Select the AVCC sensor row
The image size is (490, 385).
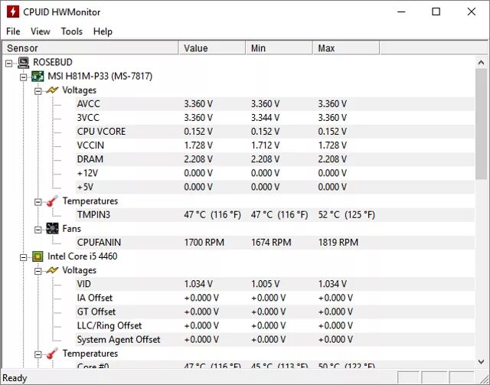point(275,104)
